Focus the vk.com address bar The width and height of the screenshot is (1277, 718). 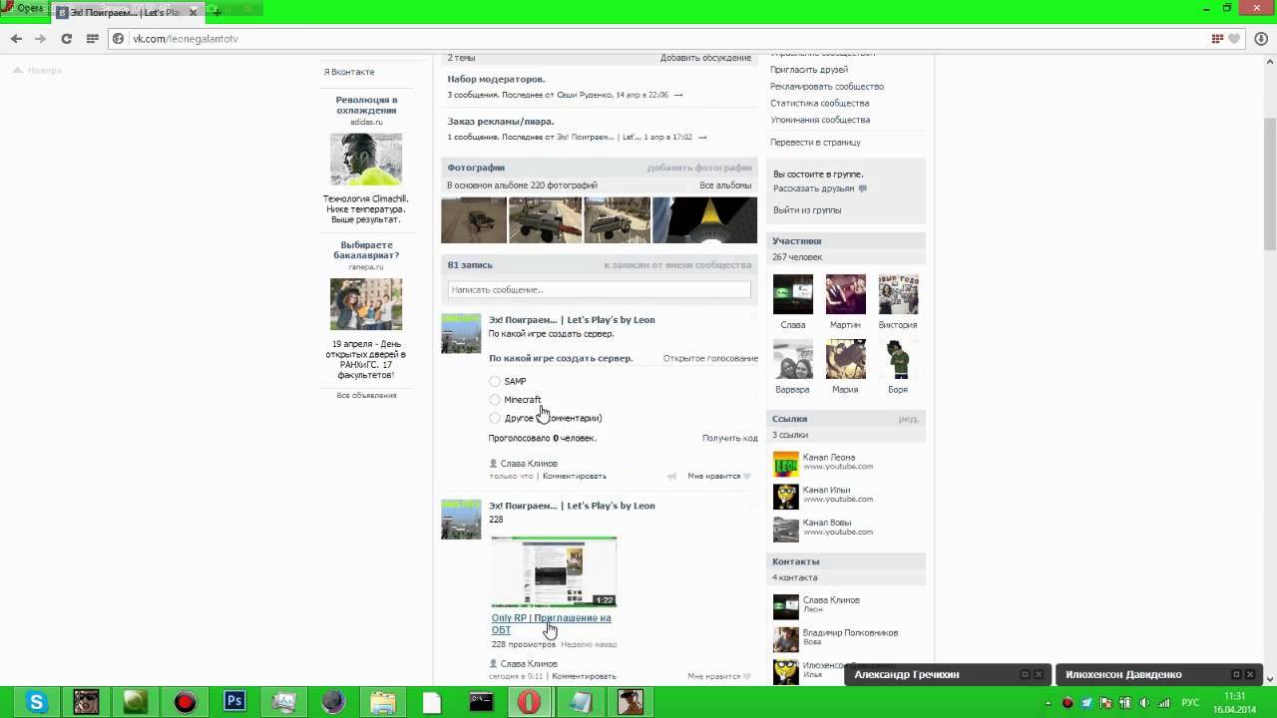(x=658, y=39)
